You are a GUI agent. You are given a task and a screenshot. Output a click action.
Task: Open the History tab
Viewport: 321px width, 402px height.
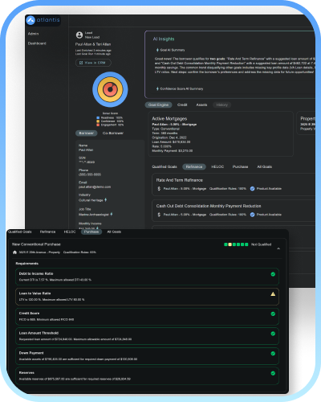221,105
